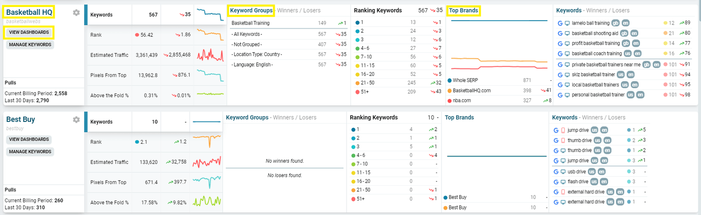Click Best Buy Above the Fold sparkline
701x215 pixels.
[207, 201]
